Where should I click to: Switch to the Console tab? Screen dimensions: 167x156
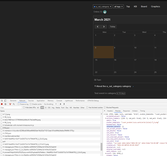click(x=59, y=101)
